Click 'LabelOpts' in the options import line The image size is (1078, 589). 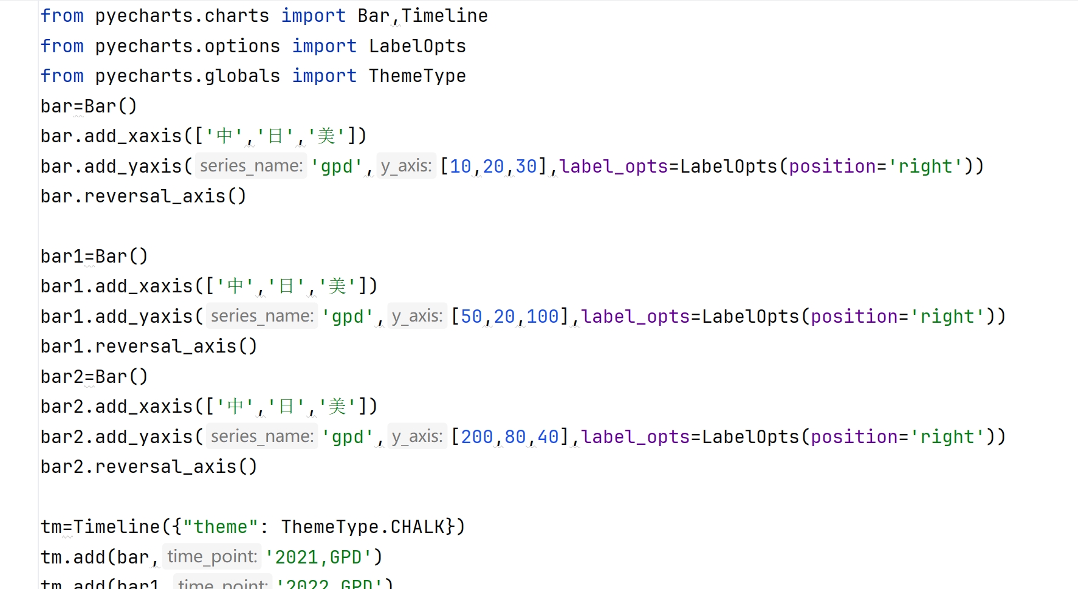(x=417, y=46)
